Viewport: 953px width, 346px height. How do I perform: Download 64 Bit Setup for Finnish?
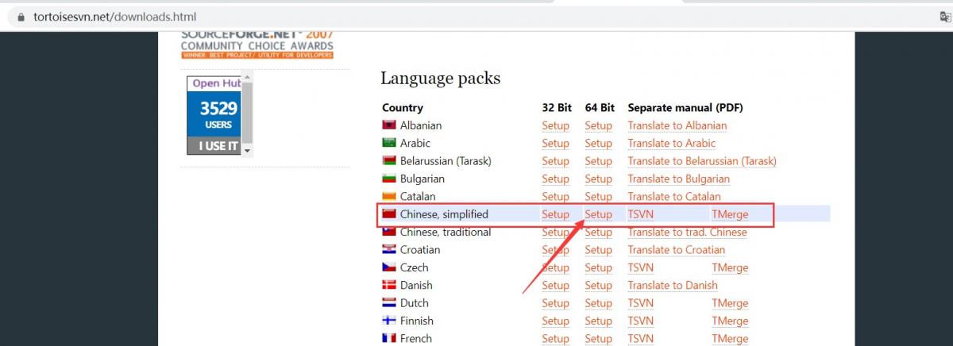(598, 321)
